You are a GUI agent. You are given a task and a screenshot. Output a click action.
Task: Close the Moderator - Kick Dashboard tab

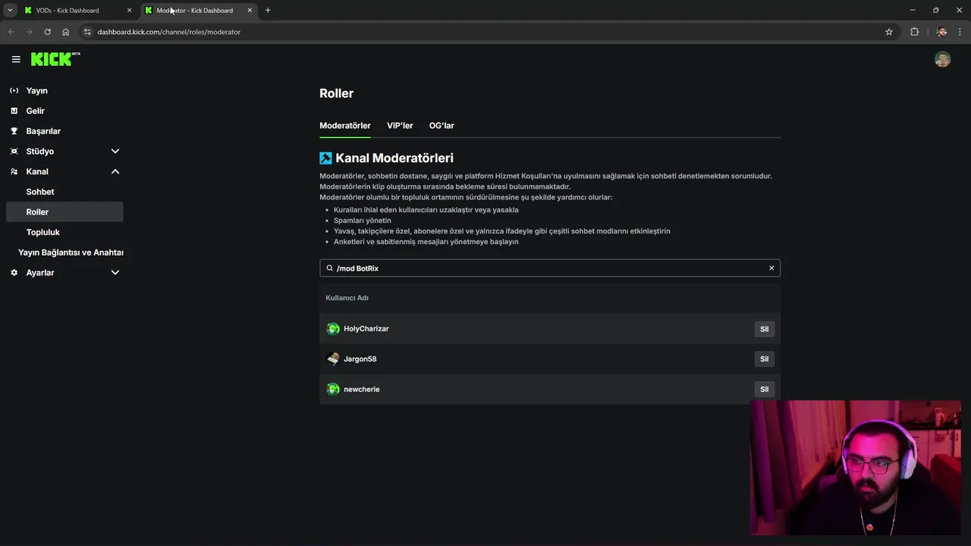[250, 11]
